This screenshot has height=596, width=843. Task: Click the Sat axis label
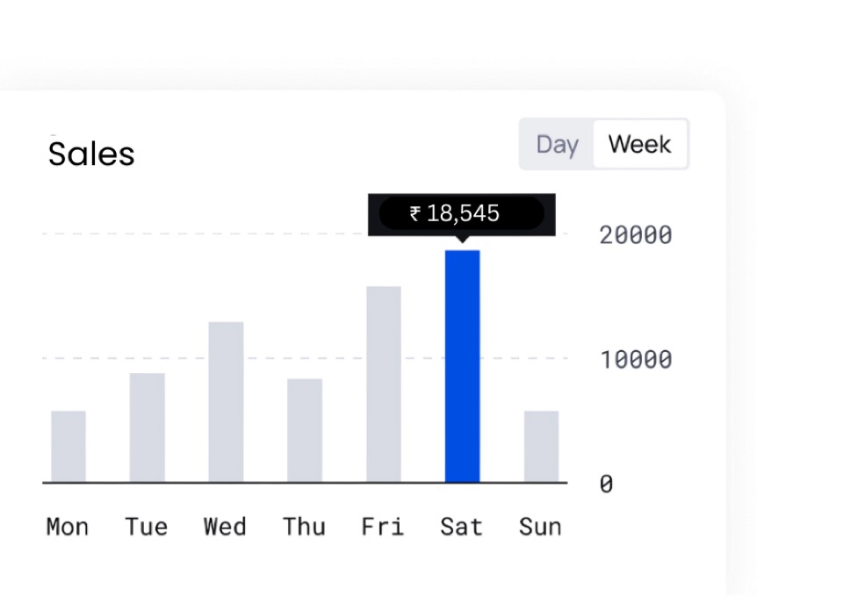coord(462,527)
